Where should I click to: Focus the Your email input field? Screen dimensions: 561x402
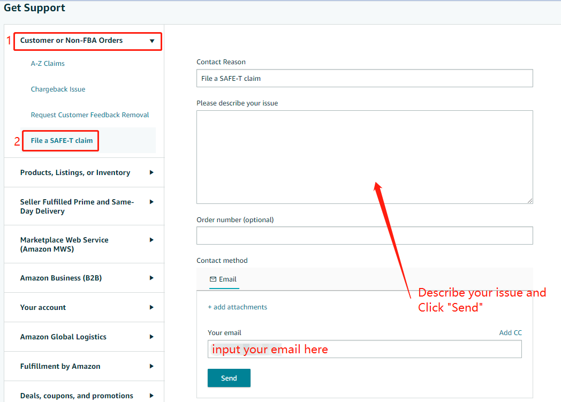[x=365, y=349]
